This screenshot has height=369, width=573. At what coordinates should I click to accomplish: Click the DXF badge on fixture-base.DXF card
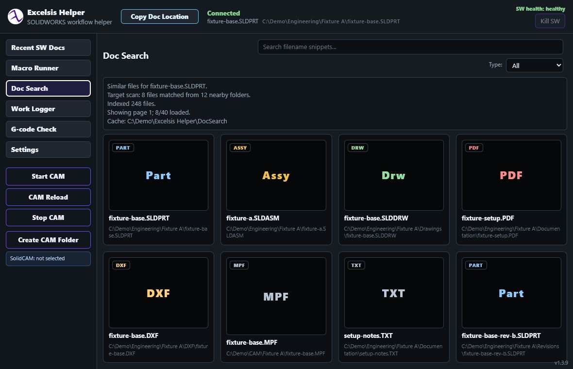(121, 265)
